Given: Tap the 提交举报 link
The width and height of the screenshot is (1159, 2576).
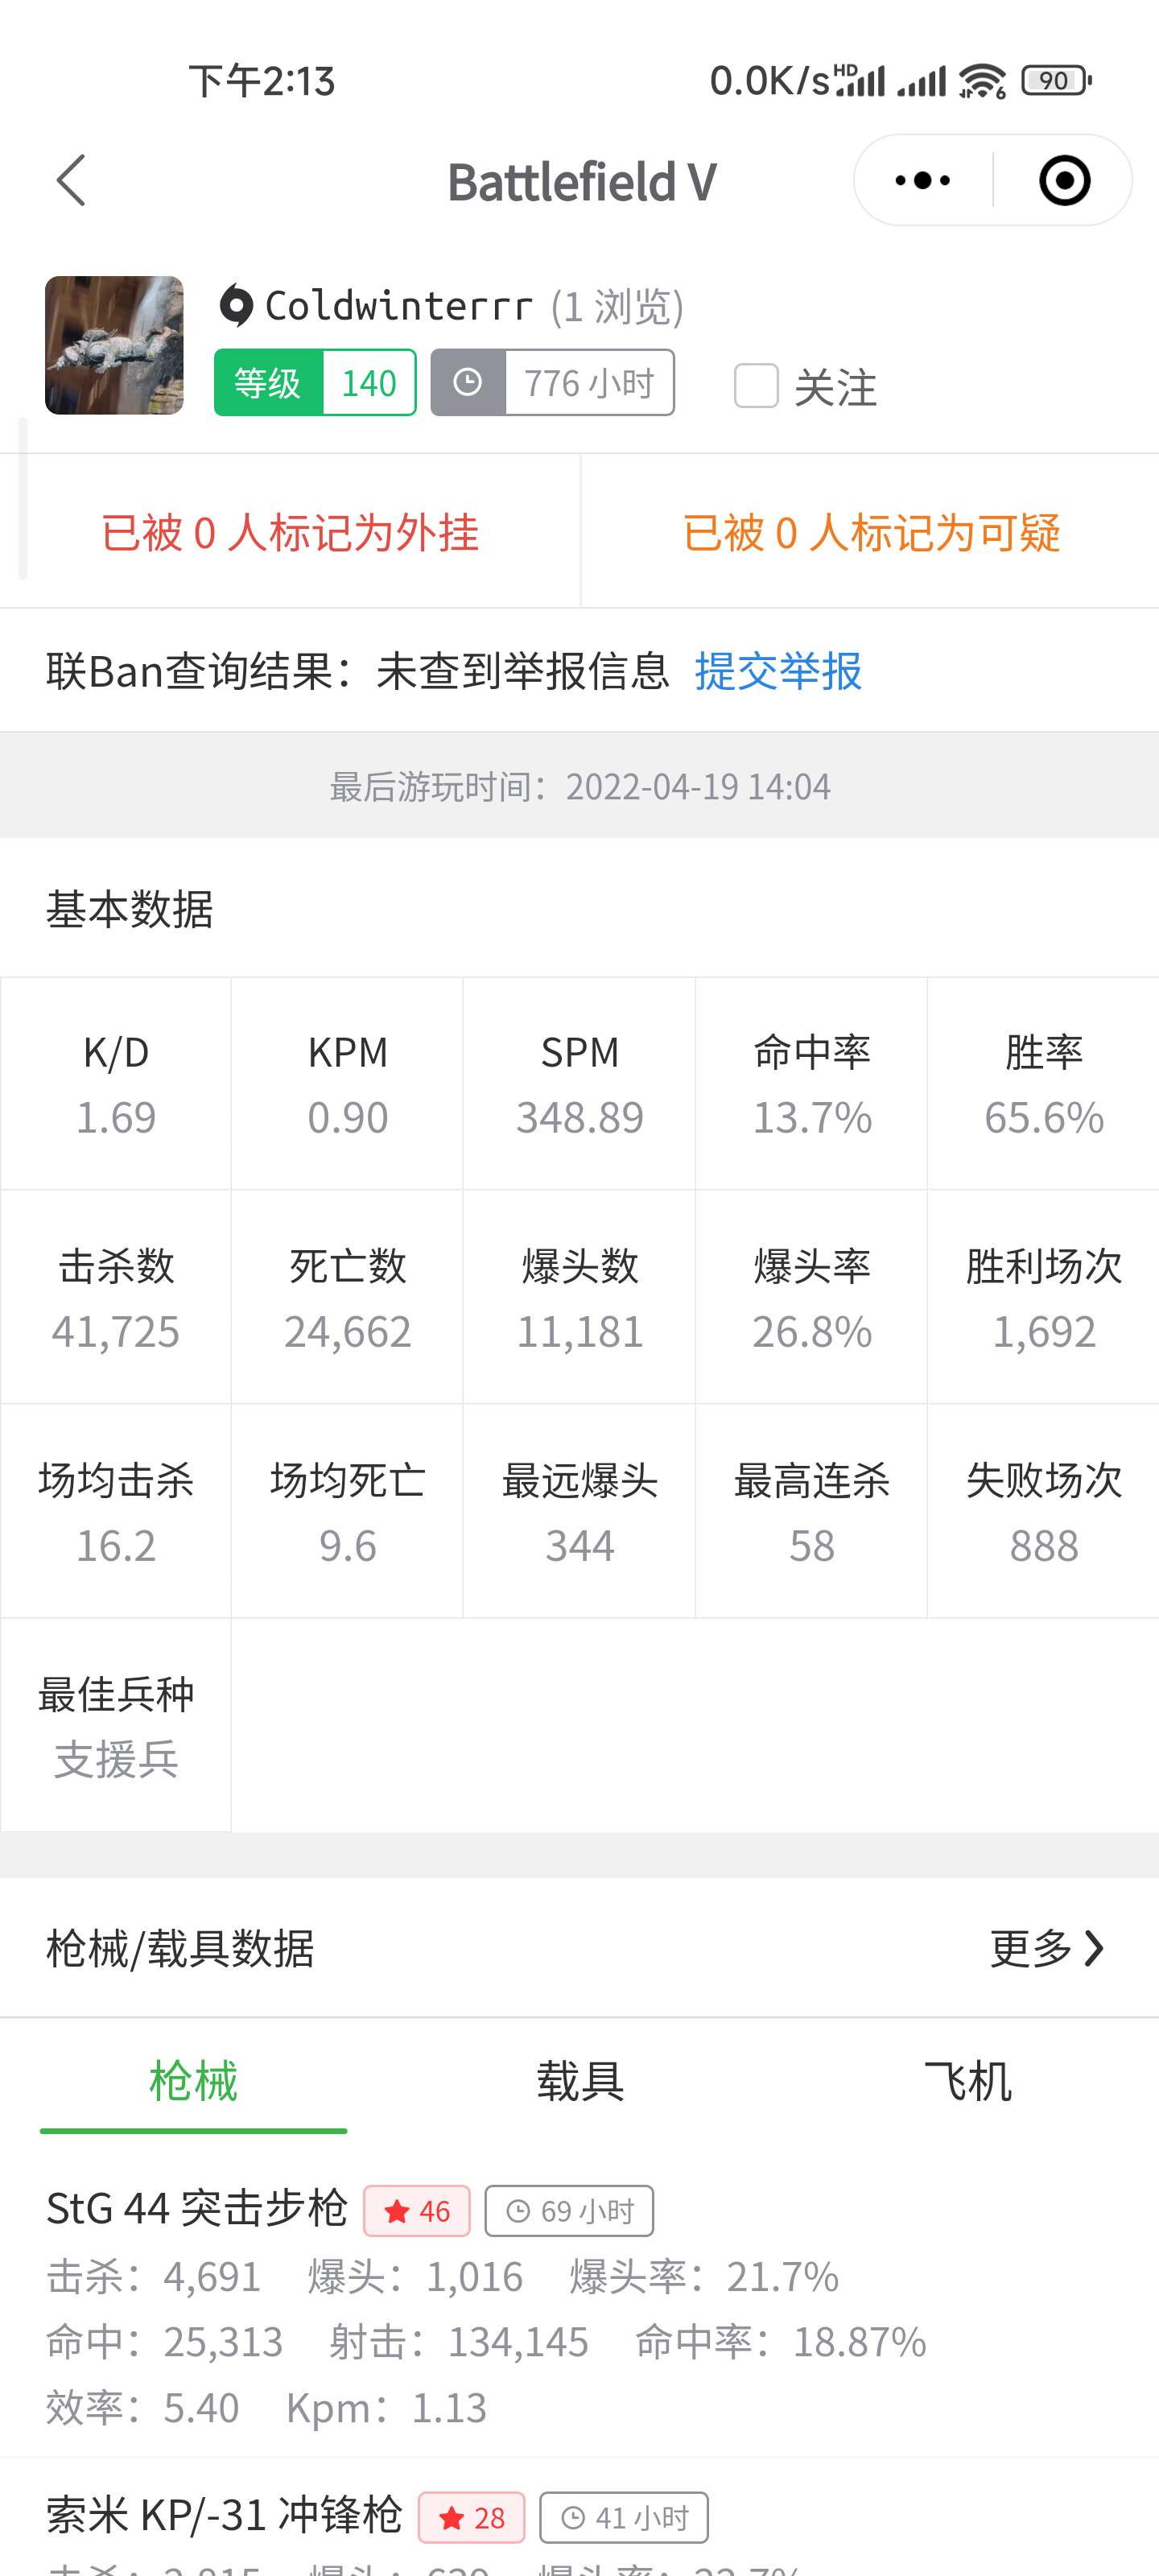Looking at the screenshot, I should click(778, 671).
